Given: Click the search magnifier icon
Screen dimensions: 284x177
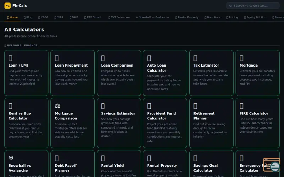Looking at the screenshot, I should coord(230,6).
